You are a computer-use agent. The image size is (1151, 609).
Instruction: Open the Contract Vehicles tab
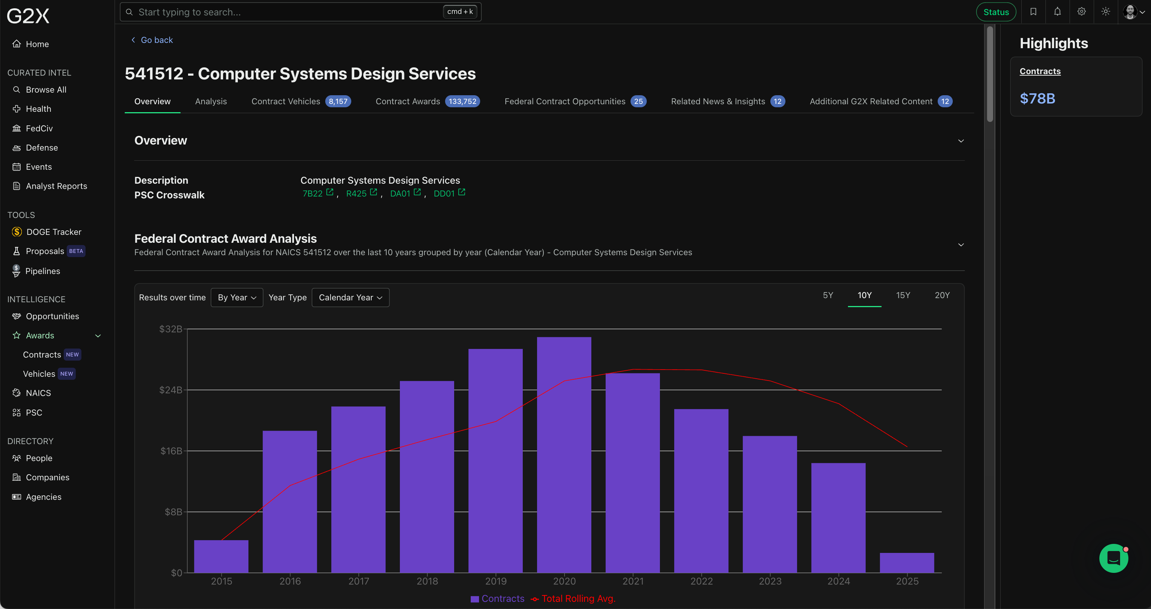pyautogui.click(x=286, y=101)
